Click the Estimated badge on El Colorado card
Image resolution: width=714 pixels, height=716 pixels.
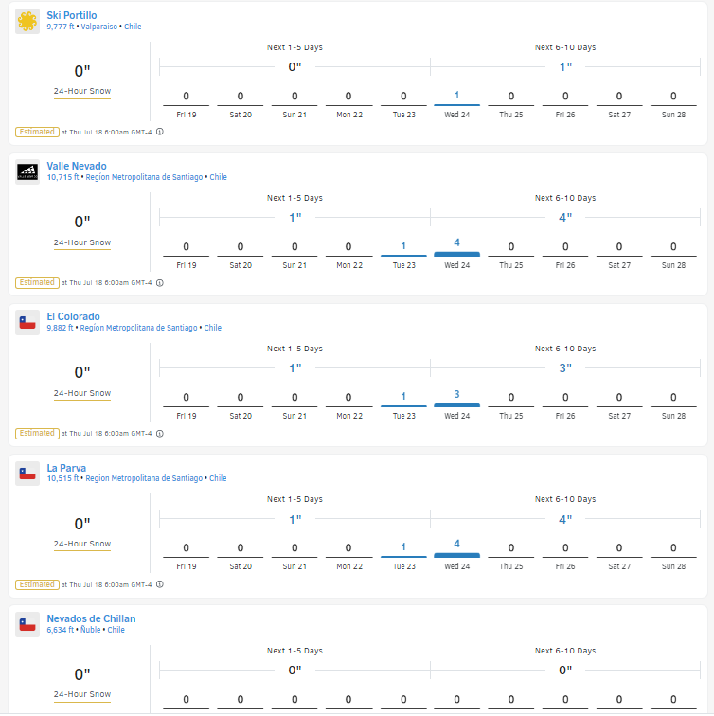click(37, 433)
